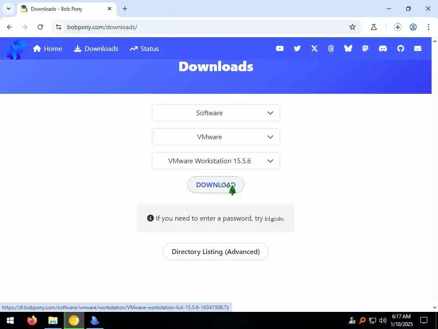Select the Downloads - Bob Pony tab
The height and width of the screenshot is (329, 438).
67,9
